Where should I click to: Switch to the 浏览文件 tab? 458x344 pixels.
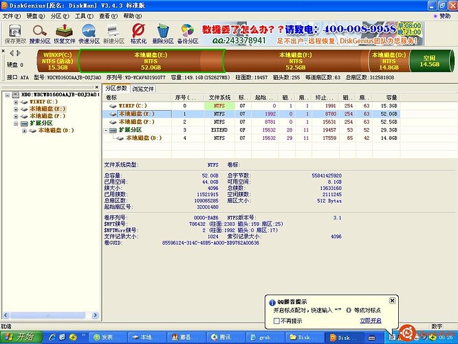pos(143,89)
